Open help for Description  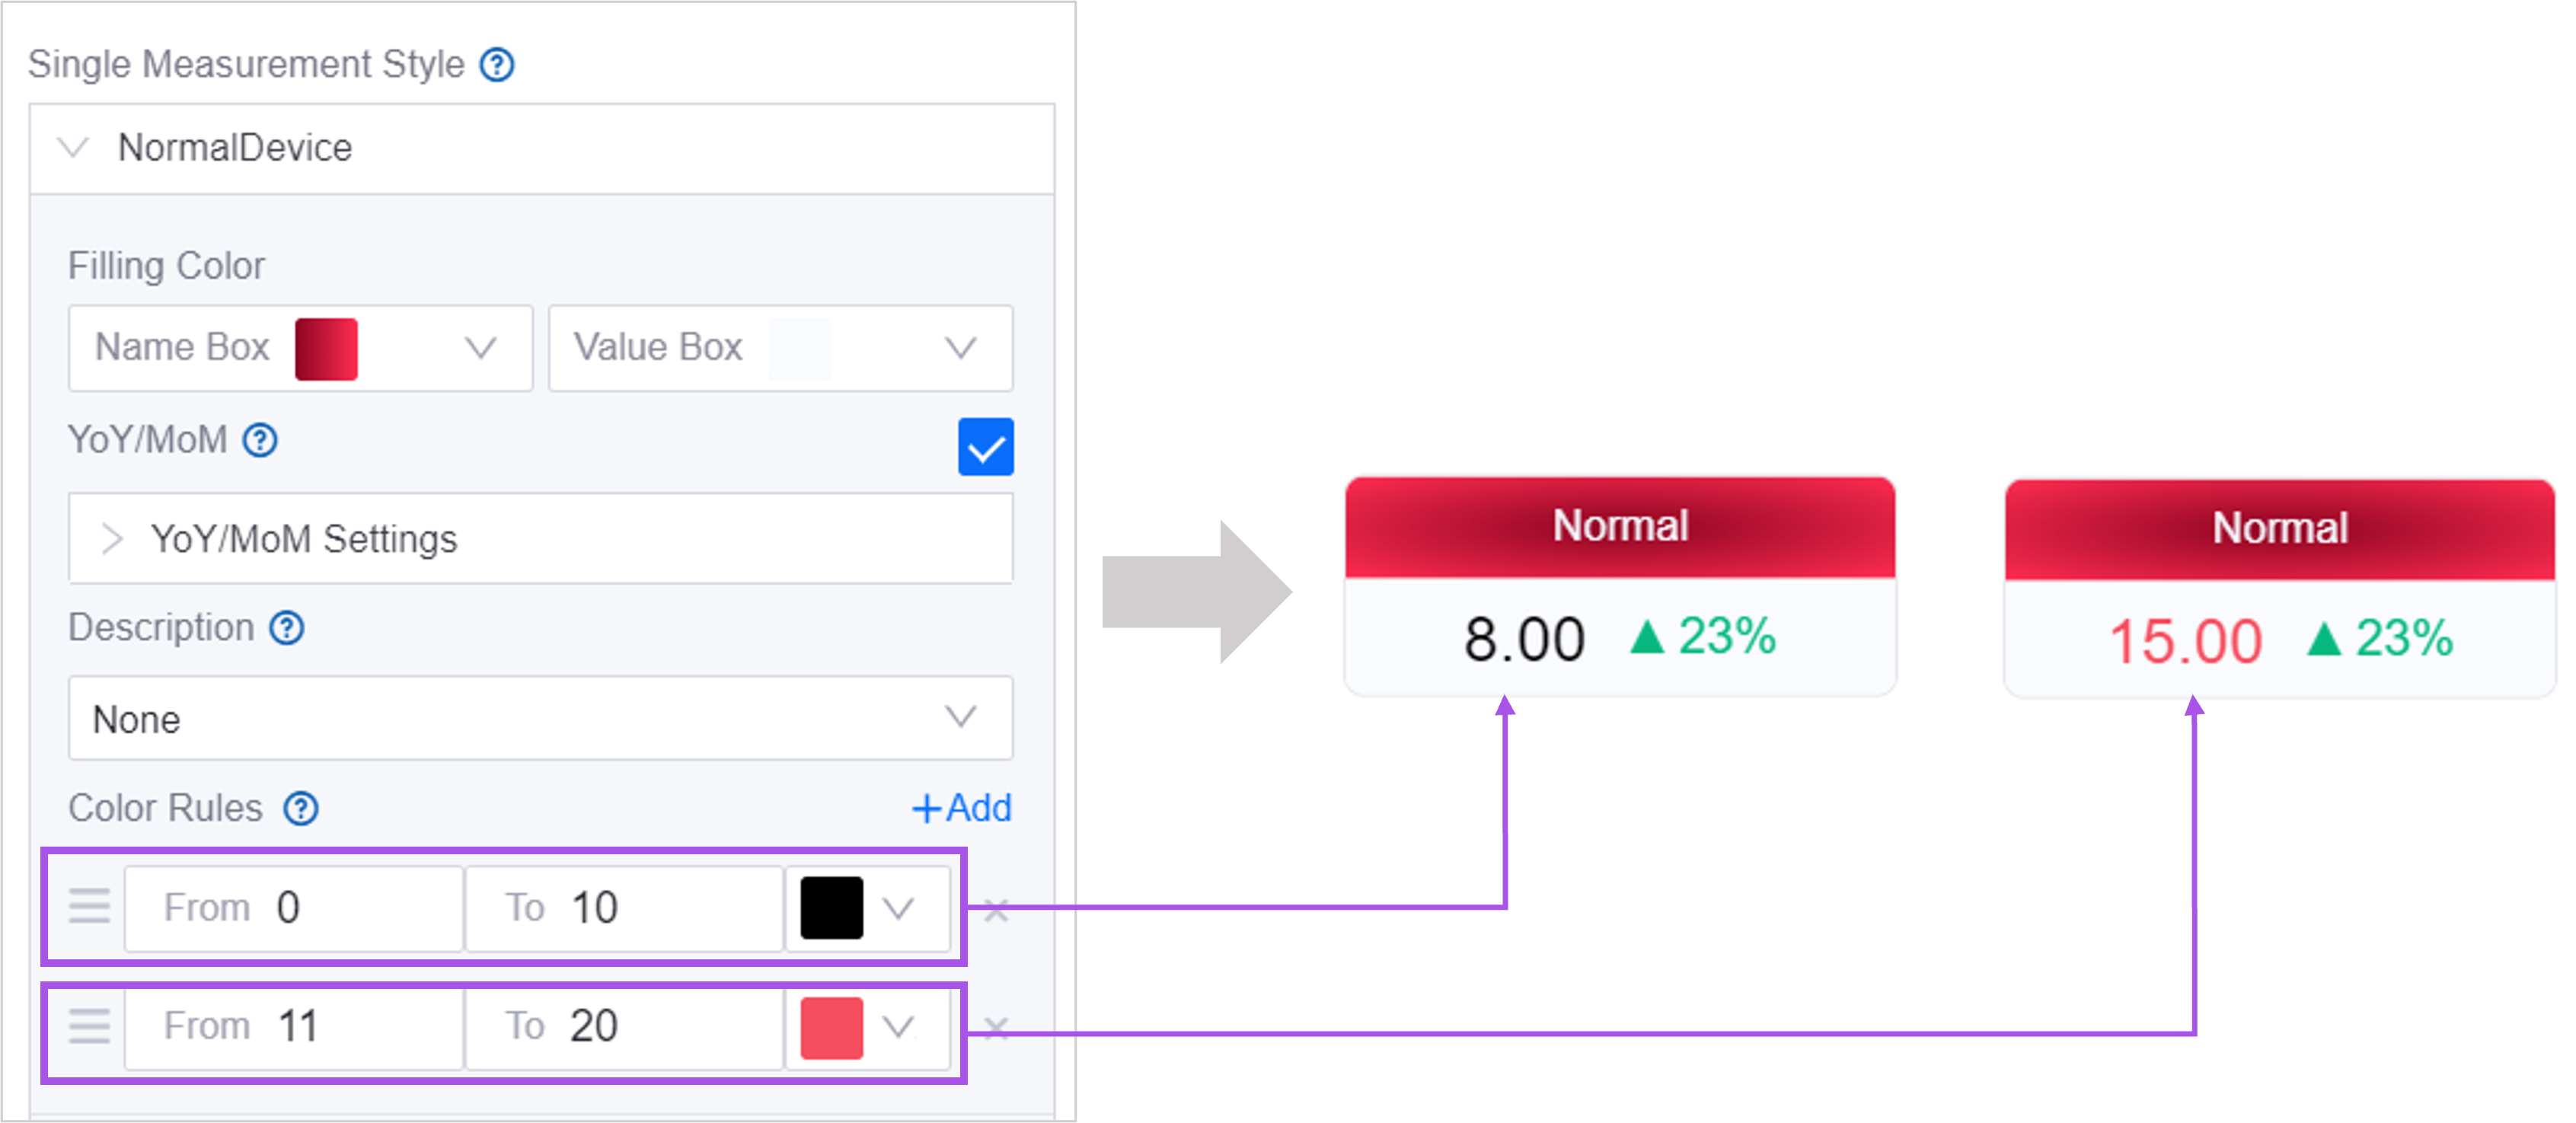point(288,628)
